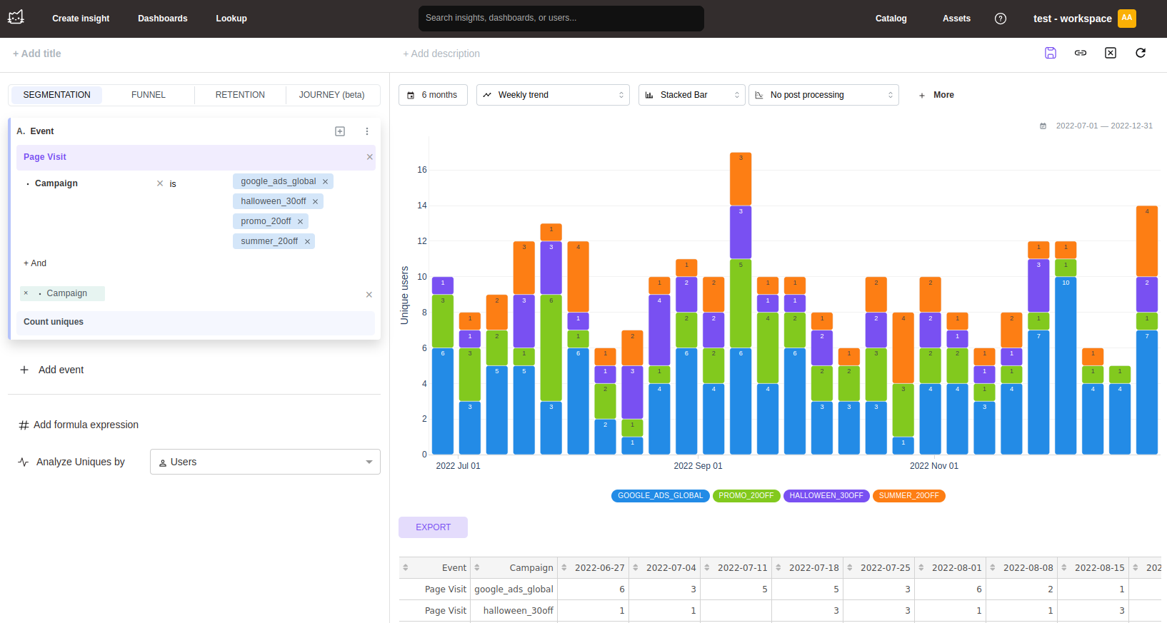Screen dimensions: 1167x623
Task: Toggle the GOOGLE_ADS_GLOBAL legend series
Action: click(660, 496)
